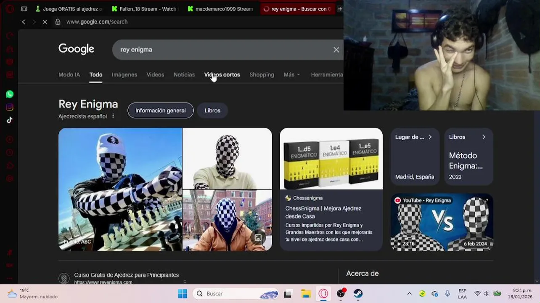The width and height of the screenshot is (540, 303).
Task: Click the ESP LAA language indicator
Action: [x=462, y=294]
